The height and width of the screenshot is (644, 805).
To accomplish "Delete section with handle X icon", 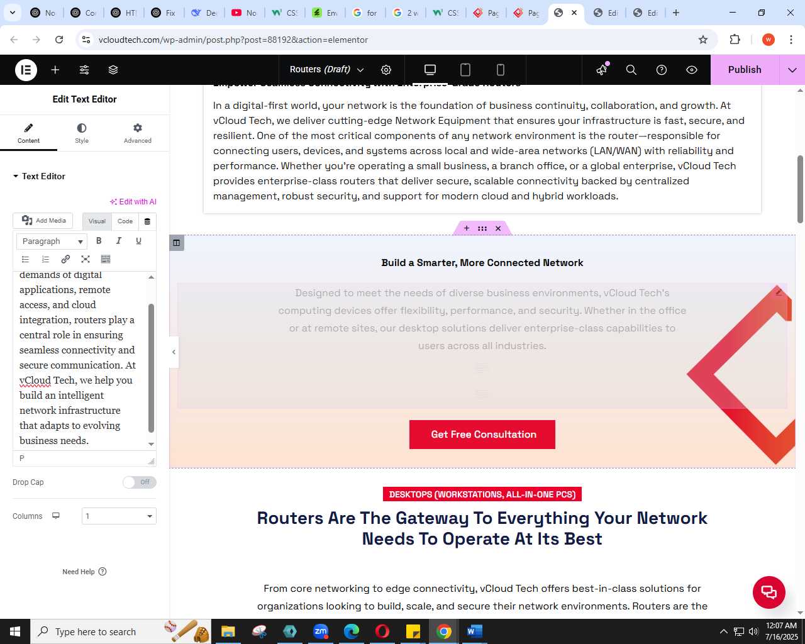I will [498, 228].
